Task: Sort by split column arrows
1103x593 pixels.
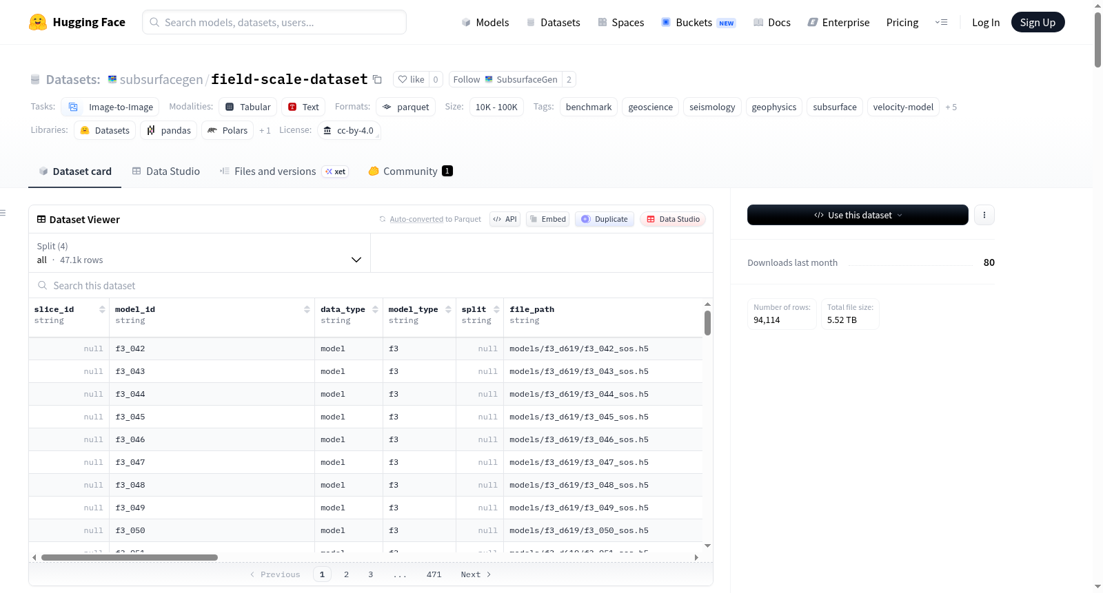Action: click(496, 309)
